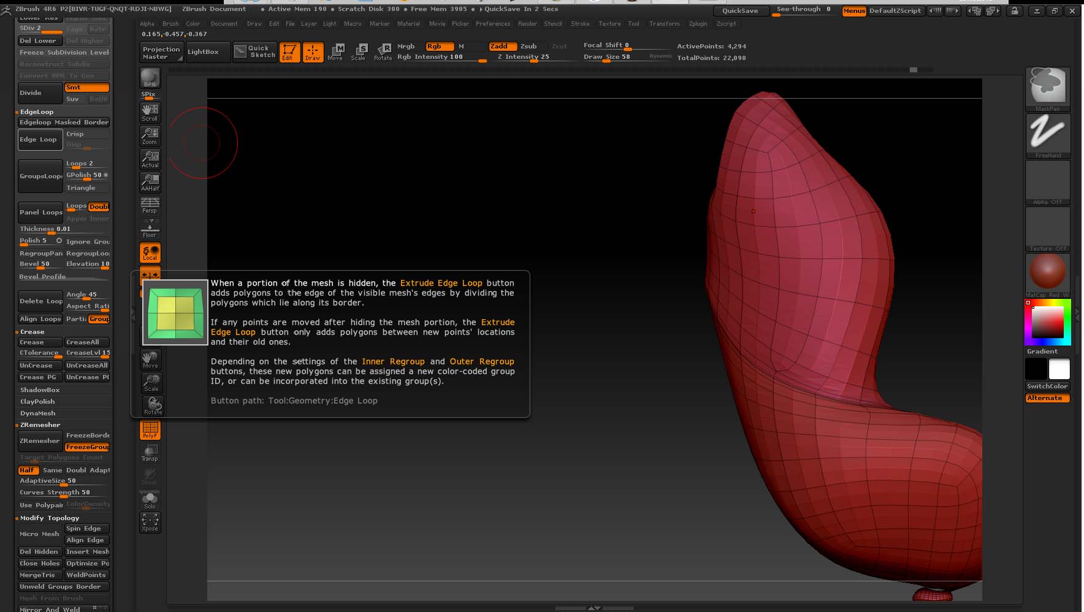The width and height of the screenshot is (1084, 612).
Task: Toggle PolyF polyframe display icon
Action: pyautogui.click(x=150, y=429)
